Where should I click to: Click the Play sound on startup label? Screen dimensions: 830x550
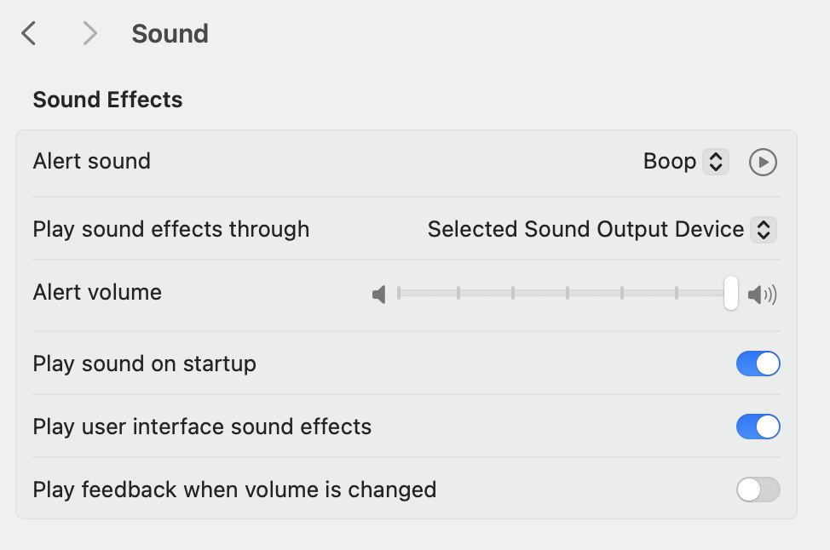(x=144, y=364)
